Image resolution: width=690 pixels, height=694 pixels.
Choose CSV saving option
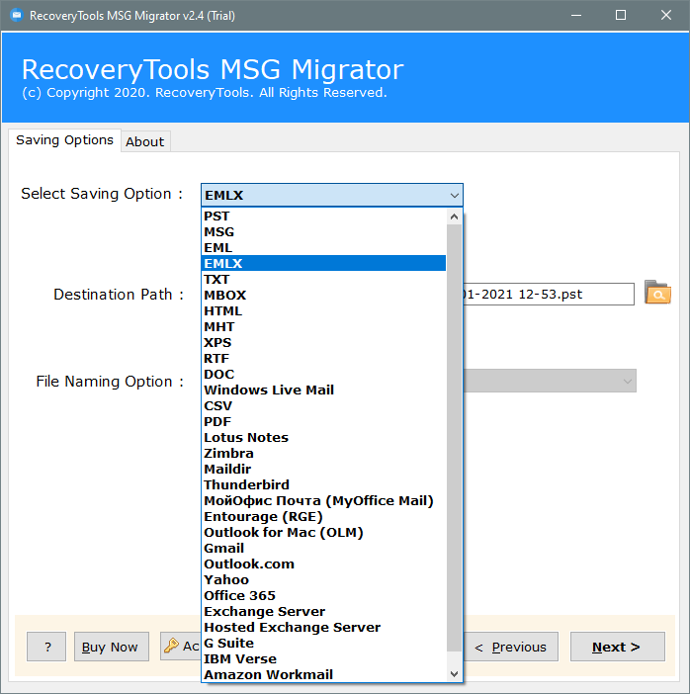323,406
